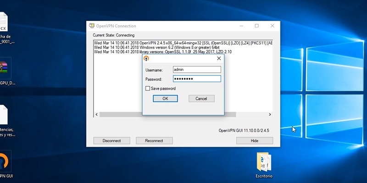Viewport: 367px width, 183px height.
Task: Close the credentials dialog with X
Action: (219, 59)
